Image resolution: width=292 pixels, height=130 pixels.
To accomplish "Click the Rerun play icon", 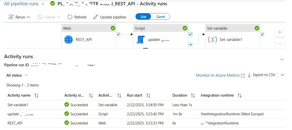I will pos(11,17).
